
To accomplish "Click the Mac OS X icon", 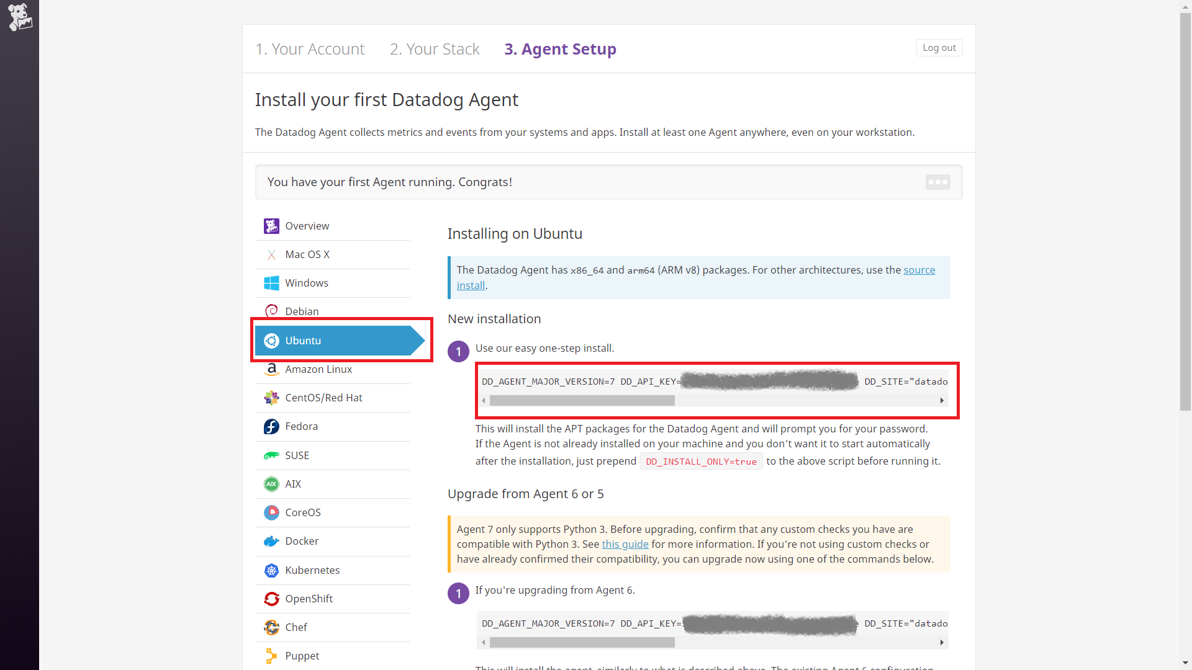I will (x=271, y=255).
